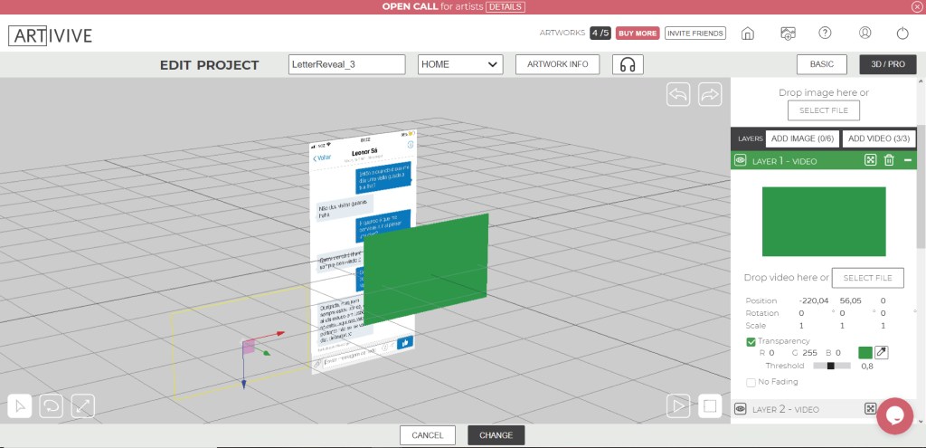Click the redo arrow icon
The width and height of the screenshot is (926, 448).
pos(710,94)
